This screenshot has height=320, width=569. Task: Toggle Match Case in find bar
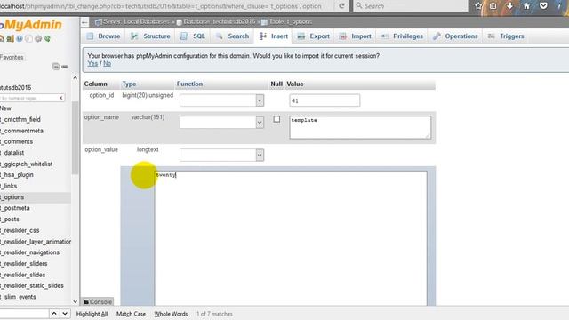pyautogui.click(x=131, y=314)
